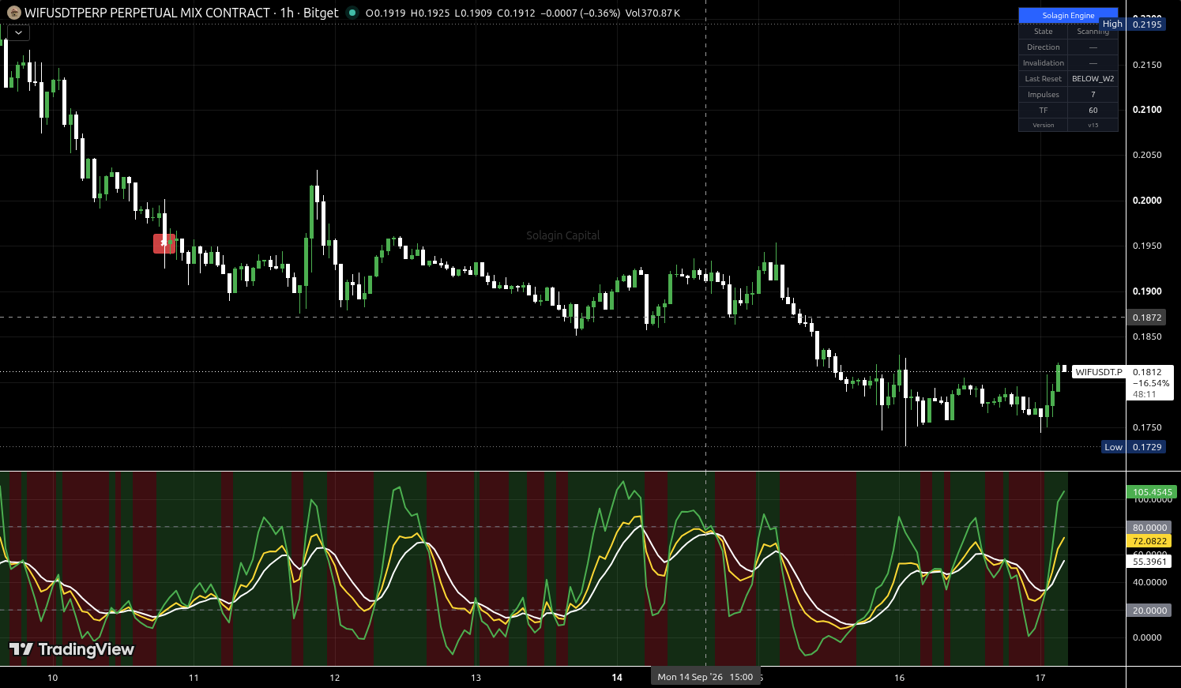The width and height of the screenshot is (1181, 688).
Task: Click the −0.0007 (−0.36%) change value
Action: point(581,13)
